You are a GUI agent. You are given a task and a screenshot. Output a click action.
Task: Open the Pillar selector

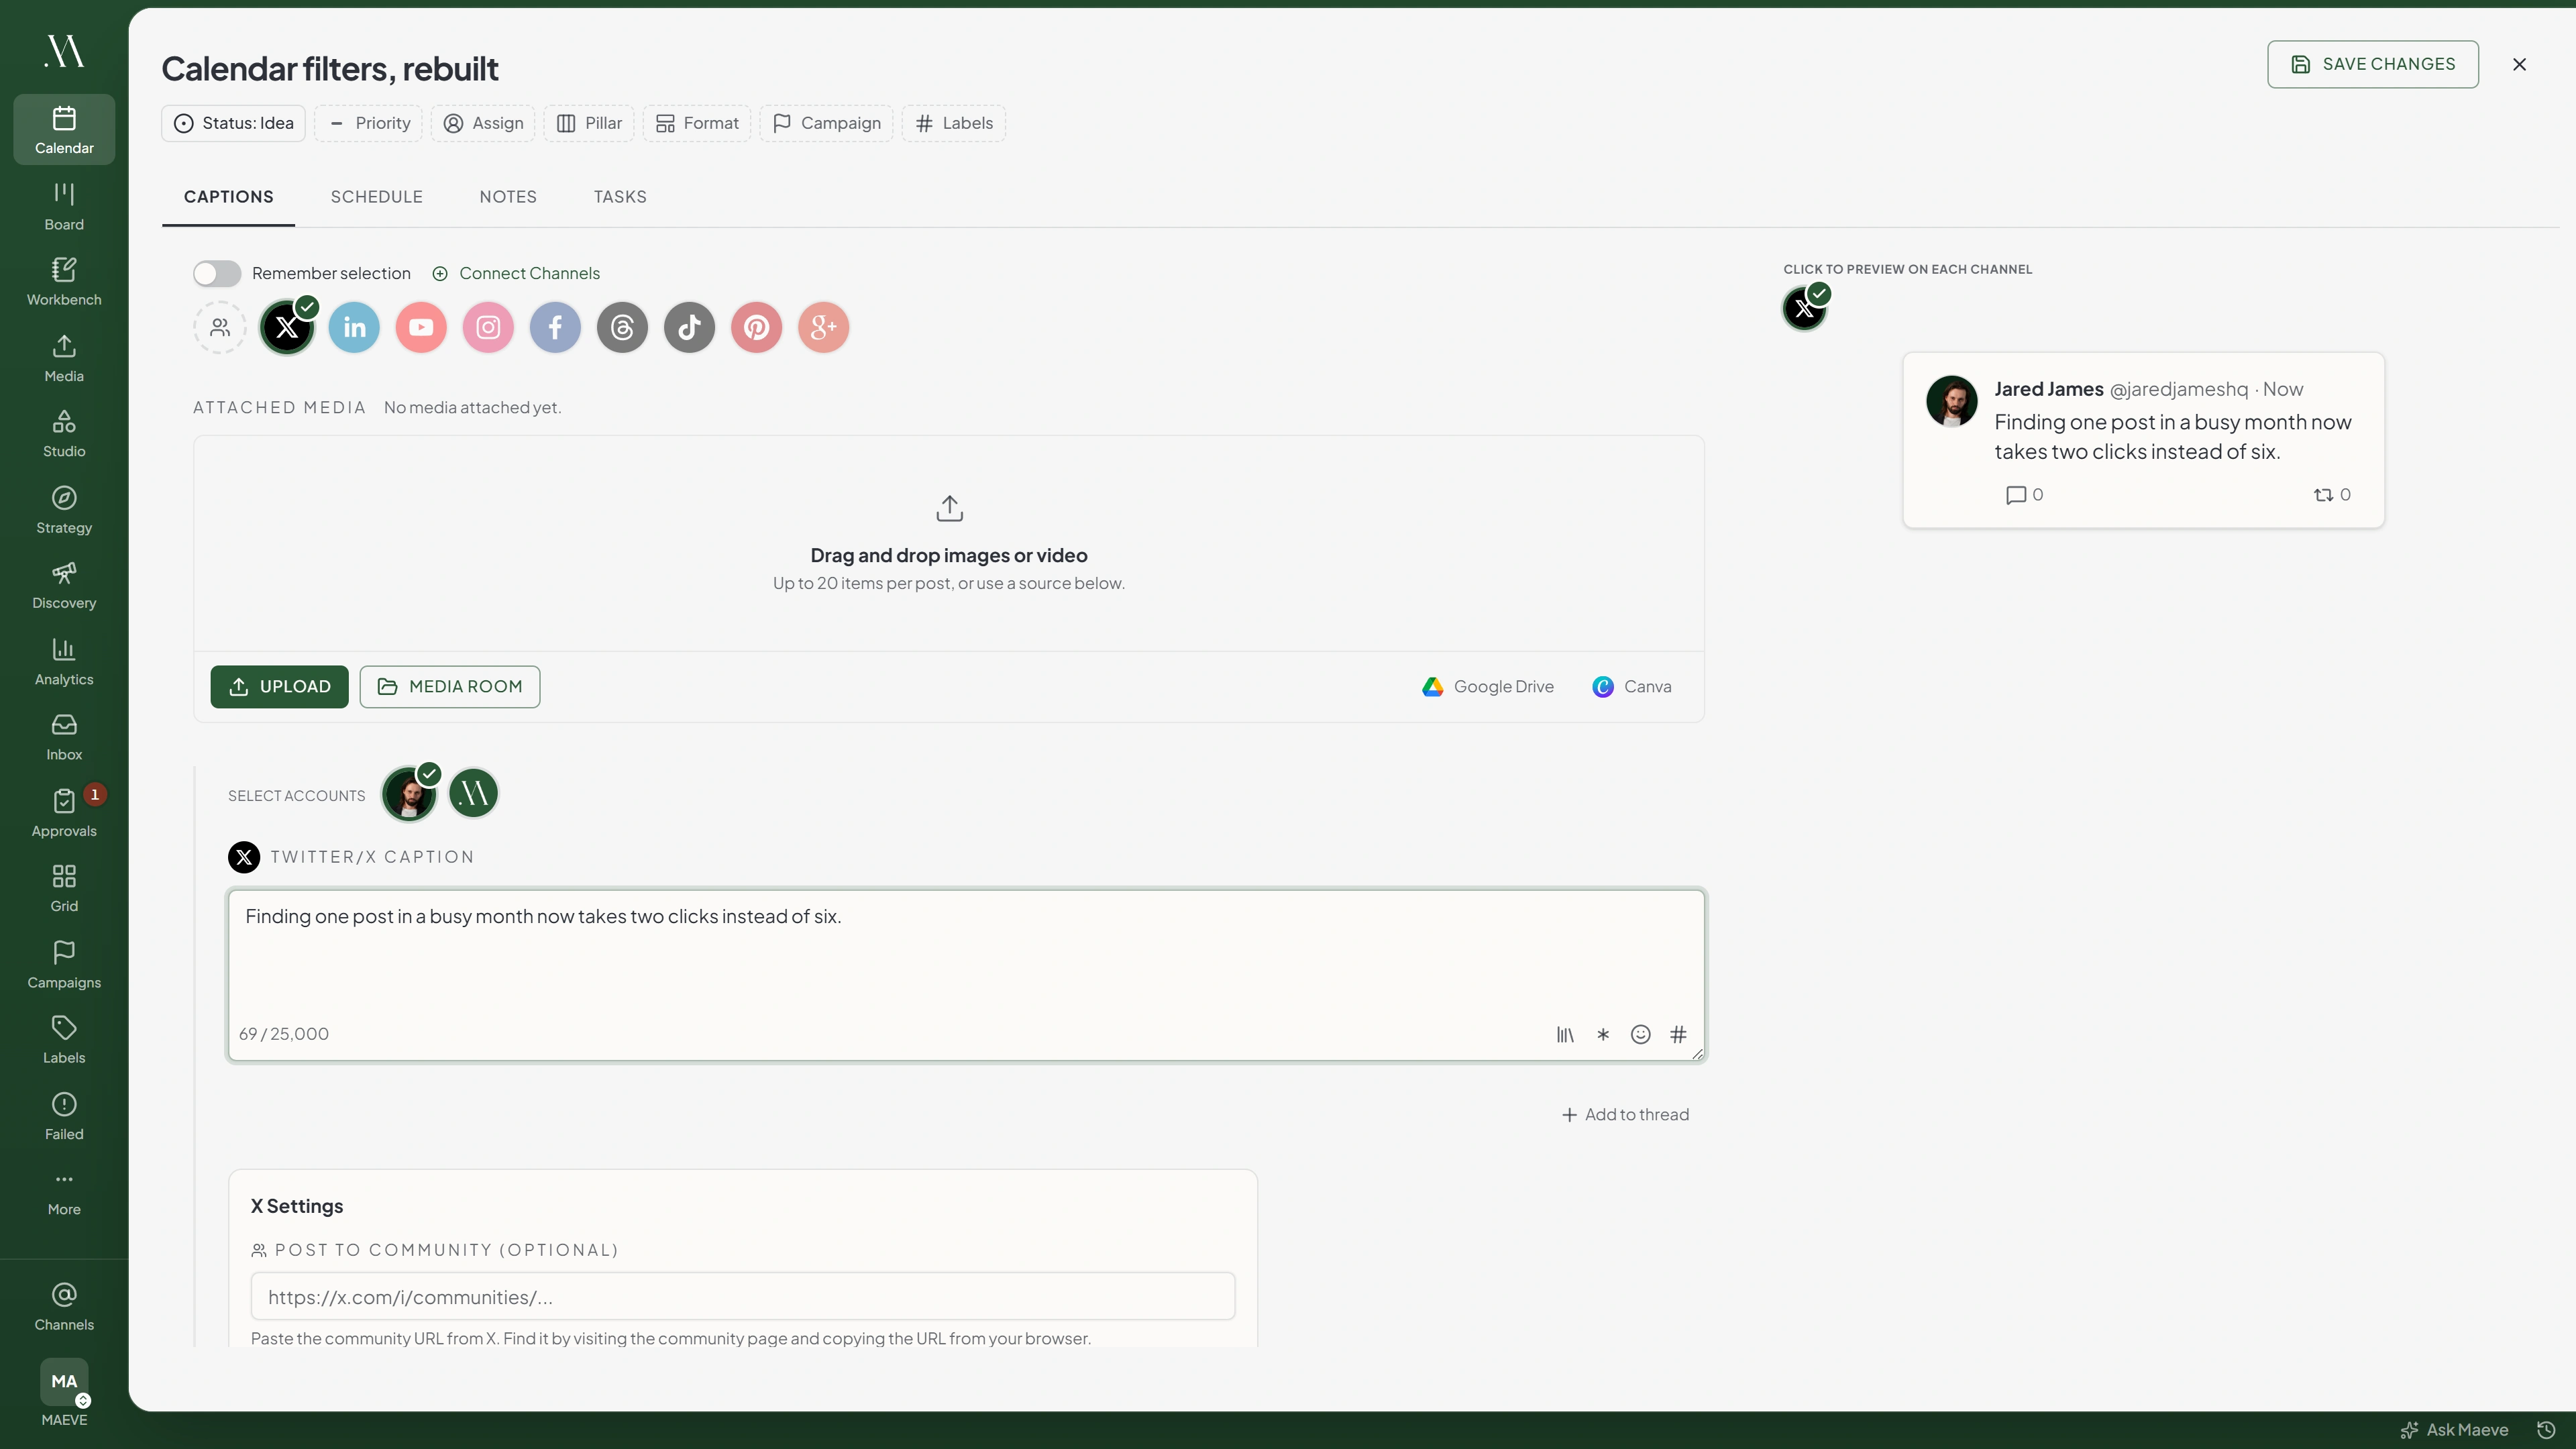pos(589,123)
